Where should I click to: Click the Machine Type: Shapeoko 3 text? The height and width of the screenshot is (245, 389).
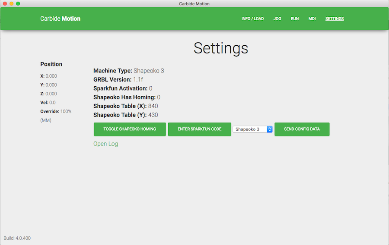coord(129,71)
